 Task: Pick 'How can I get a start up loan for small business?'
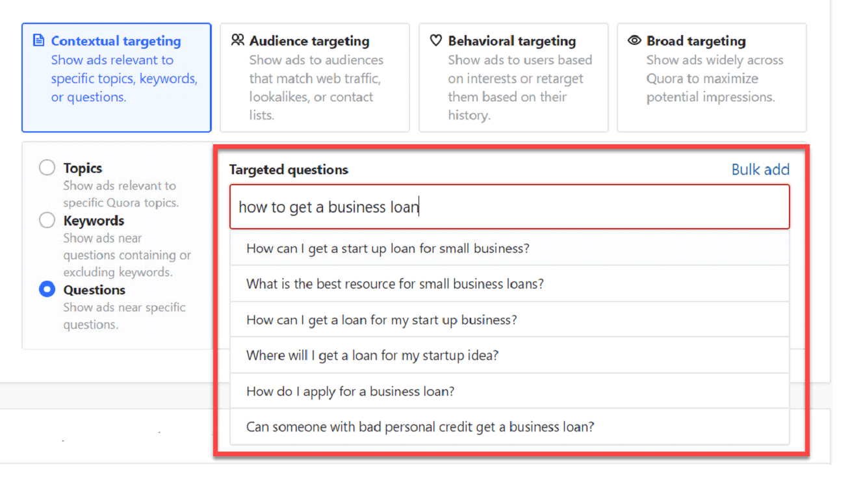(509, 248)
